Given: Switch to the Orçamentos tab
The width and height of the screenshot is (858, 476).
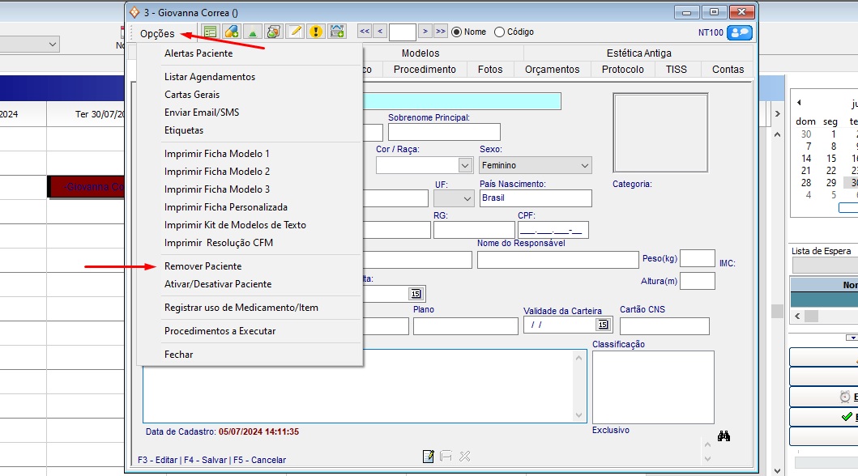Looking at the screenshot, I should coord(552,70).
